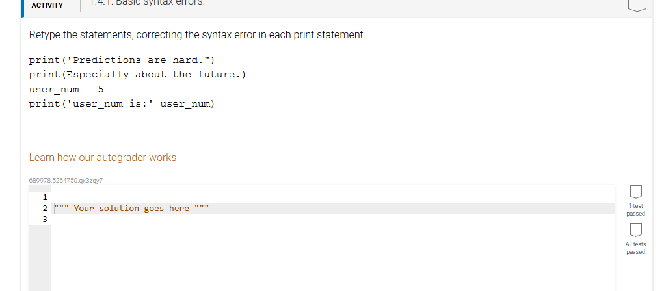Click the 'Retype the statements' instruction text
Screen dimensions: 664x291
[x=197, y=35]
